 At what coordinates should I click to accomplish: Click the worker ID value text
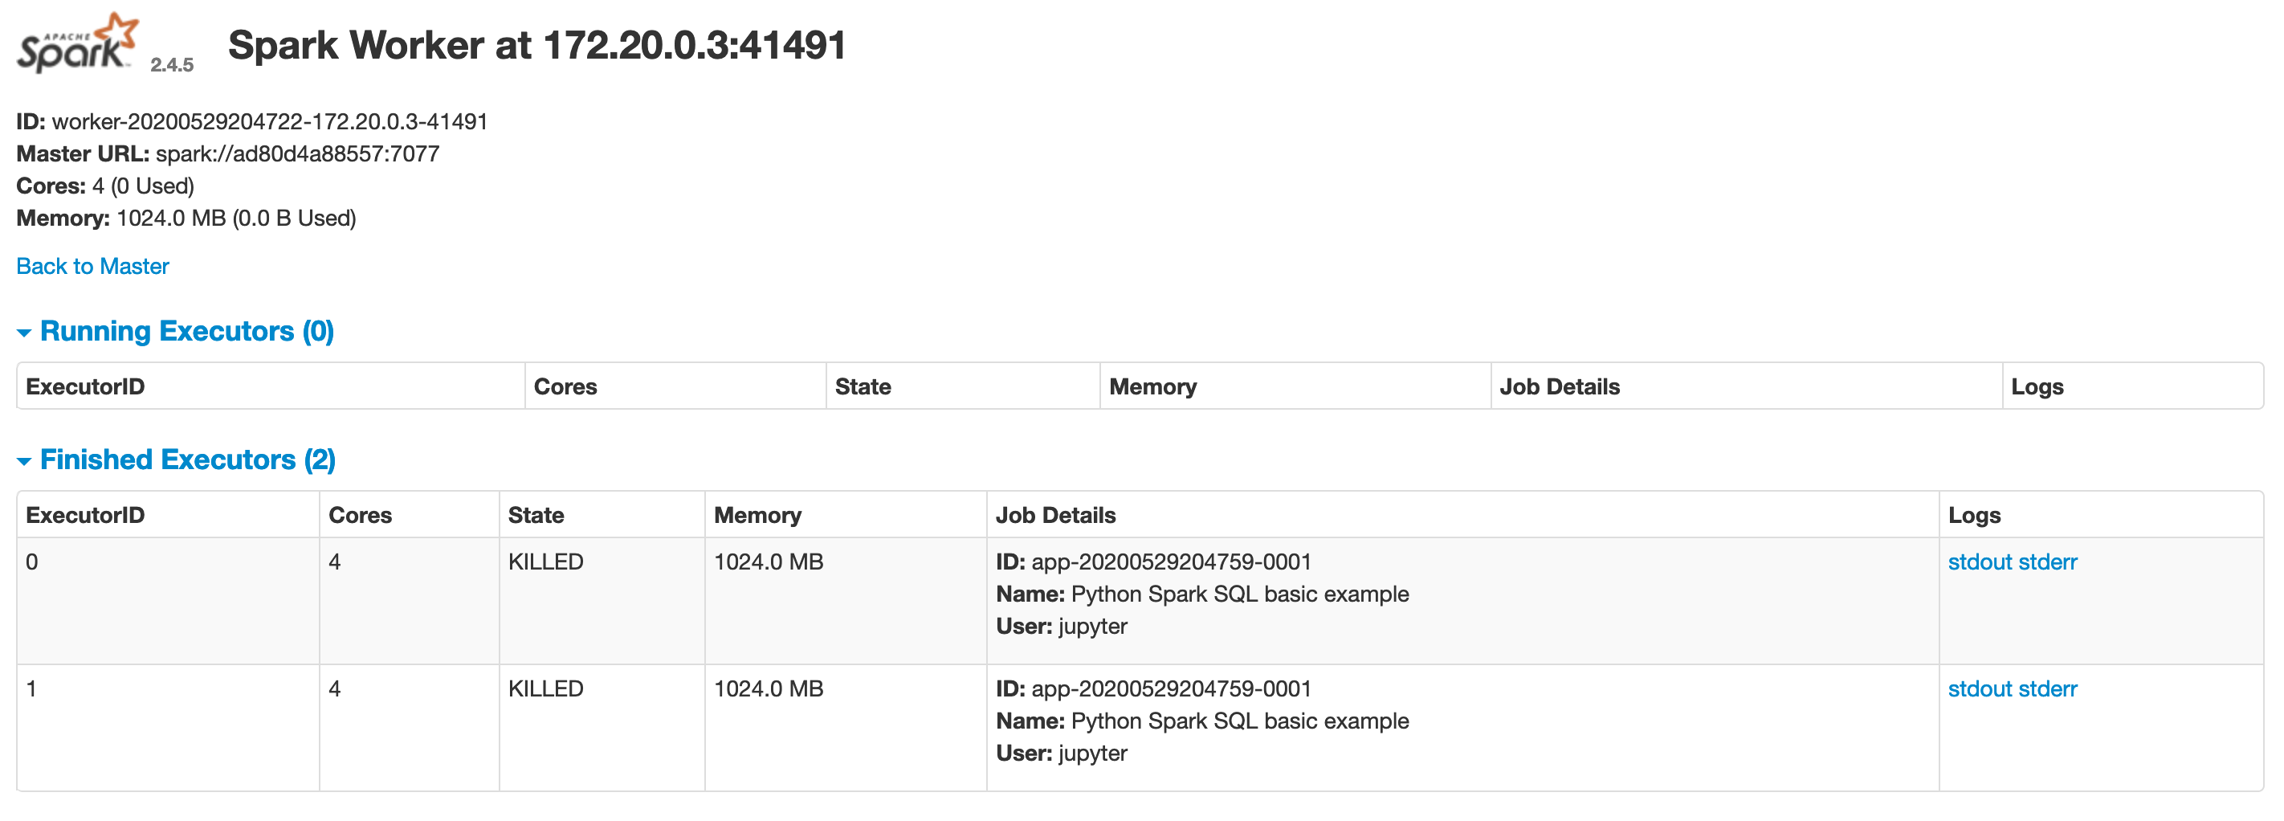(x=270, y=121)
